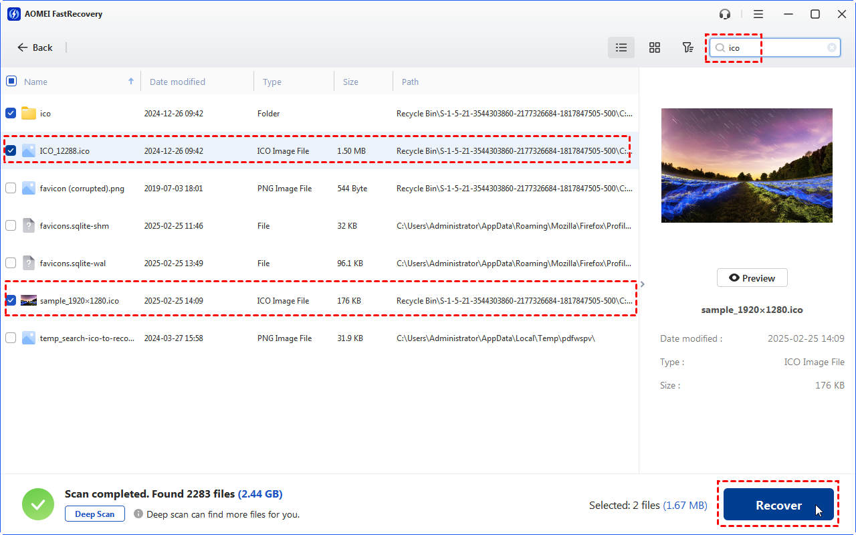856x535 pixels.
Task: Collapse the preview panel arrow
Action: [642, 284]
